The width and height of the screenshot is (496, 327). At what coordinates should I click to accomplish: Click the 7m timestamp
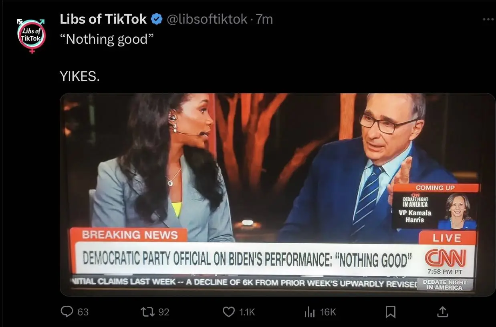pos(264,19)
